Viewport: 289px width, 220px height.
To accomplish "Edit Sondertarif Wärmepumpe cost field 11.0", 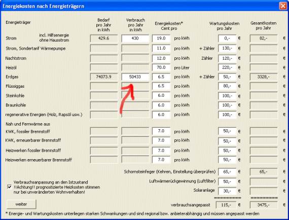I will point(161,48).
